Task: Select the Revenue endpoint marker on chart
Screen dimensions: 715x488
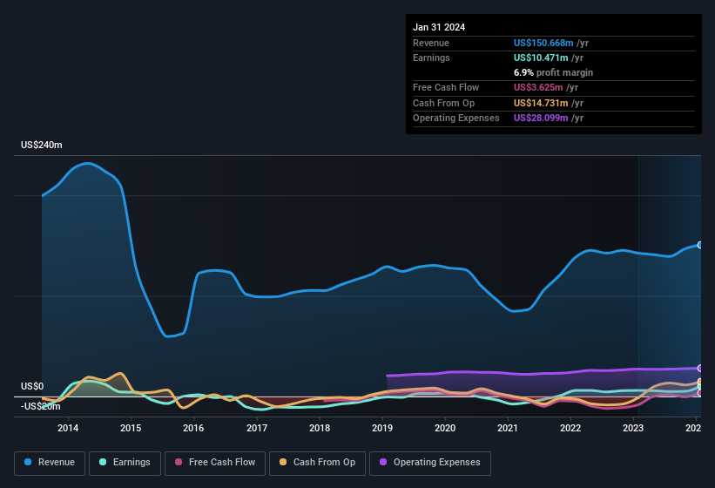Action: click(x=699, y=245)
